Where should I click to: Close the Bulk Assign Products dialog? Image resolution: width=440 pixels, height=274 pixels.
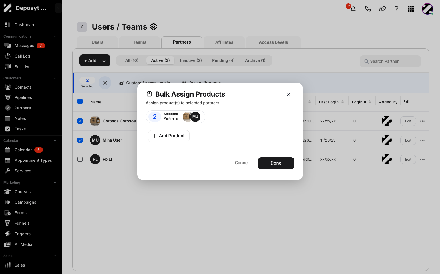(288, 94)
